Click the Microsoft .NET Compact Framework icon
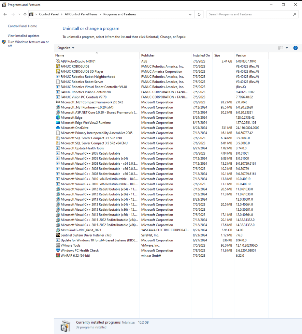Screen dimensions: 302x334 click(58, 102)
